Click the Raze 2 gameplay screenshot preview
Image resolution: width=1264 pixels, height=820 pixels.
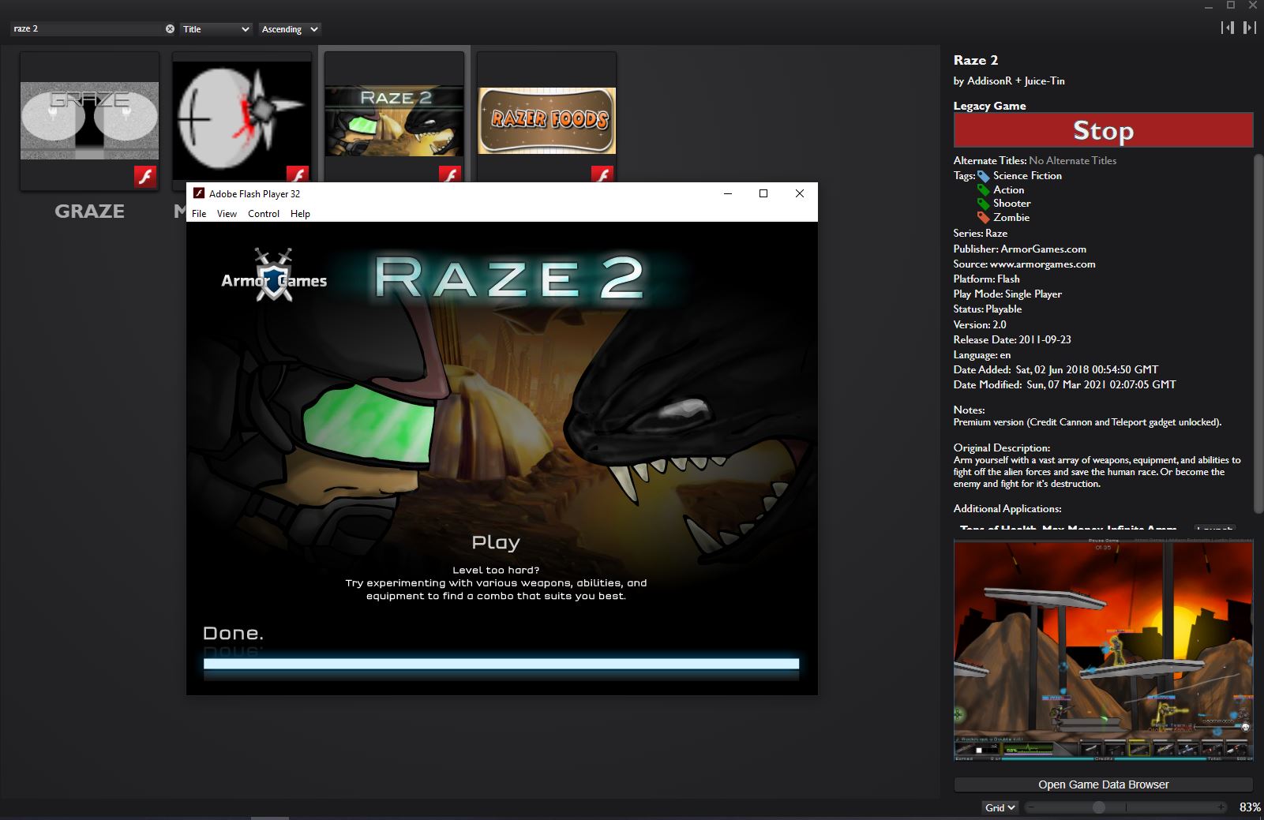(x=1103, y=650)
